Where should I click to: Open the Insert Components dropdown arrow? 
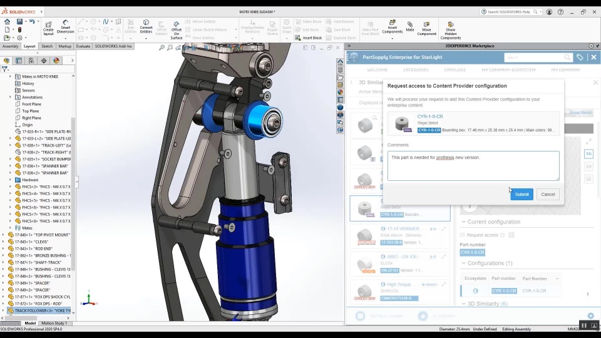click(x=392, y=38)
